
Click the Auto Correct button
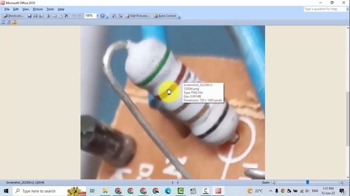(165, 16)
